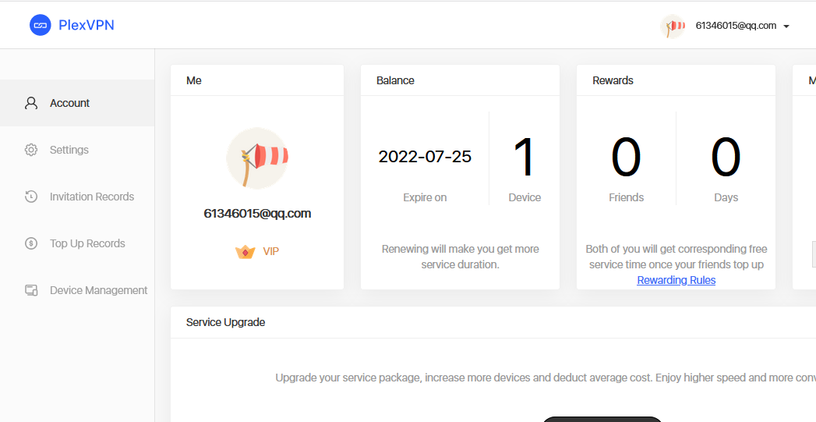
Task: Click the Days label in Rewards card
Action: pyautogui.click(x=726, y=198)
